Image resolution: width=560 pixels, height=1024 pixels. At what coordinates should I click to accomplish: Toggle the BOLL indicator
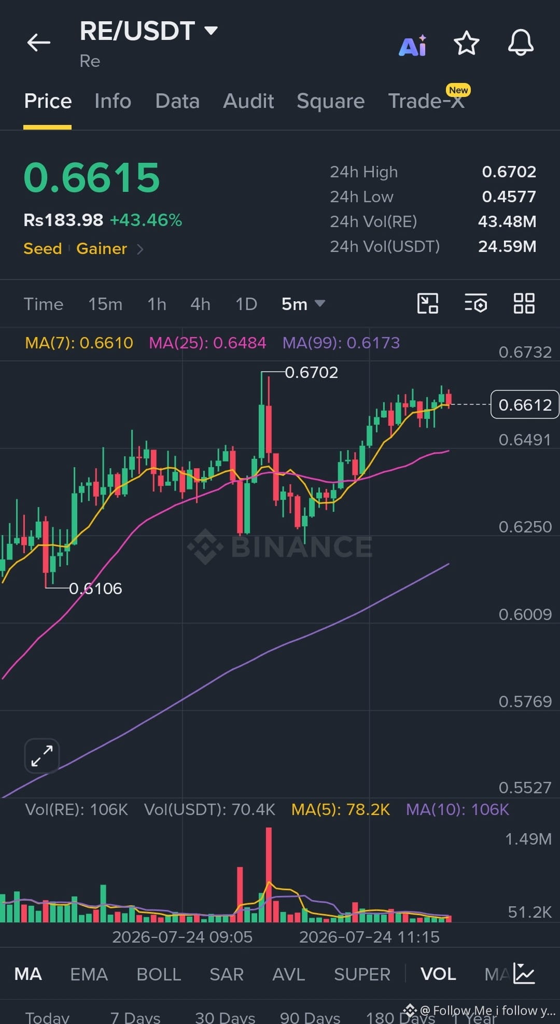click(159, 974)
